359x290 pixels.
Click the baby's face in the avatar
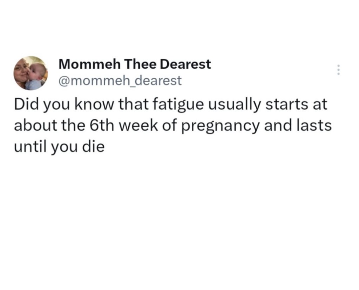point(36,72)
